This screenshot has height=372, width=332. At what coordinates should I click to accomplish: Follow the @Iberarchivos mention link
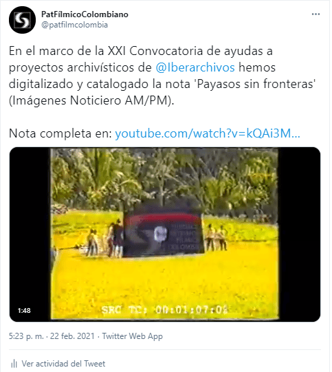coord(195,67)
